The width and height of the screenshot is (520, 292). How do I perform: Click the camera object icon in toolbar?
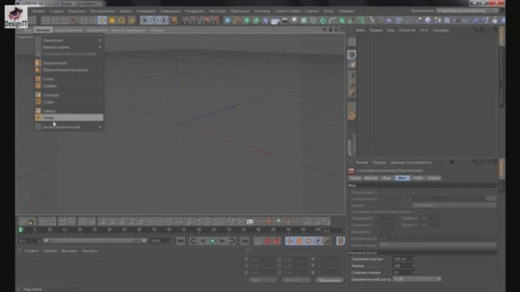click(x=284, y=21)
